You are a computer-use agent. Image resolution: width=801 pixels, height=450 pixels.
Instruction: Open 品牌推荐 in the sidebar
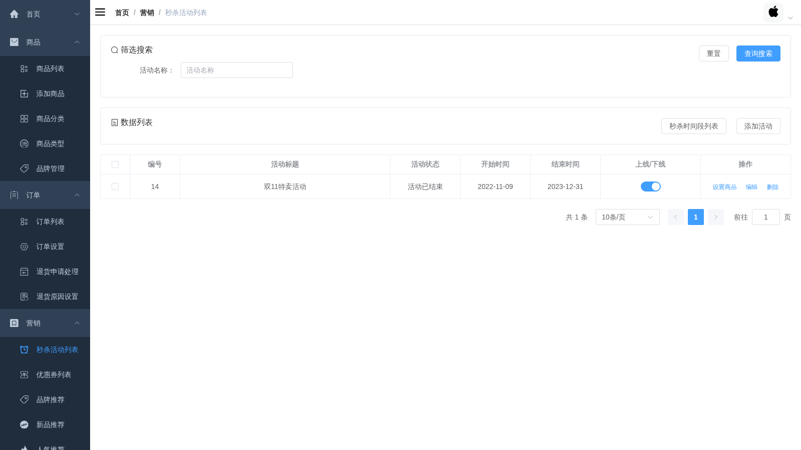[45, 399]
